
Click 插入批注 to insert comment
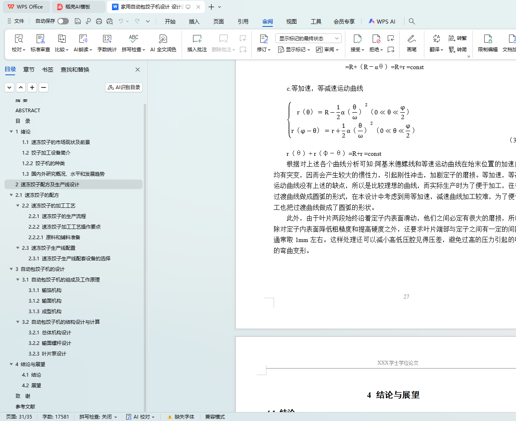[x=197, y=43]
